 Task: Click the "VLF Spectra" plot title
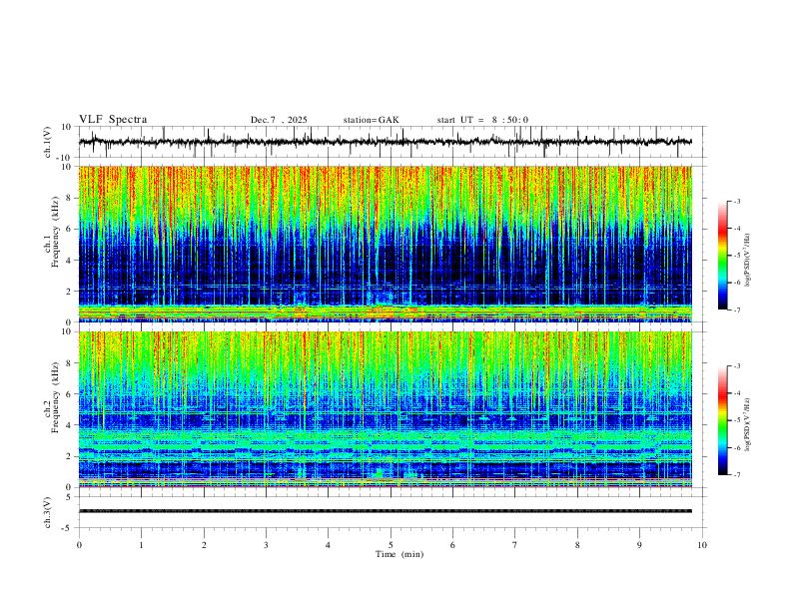pyautogui.click(x=113, y=120)
